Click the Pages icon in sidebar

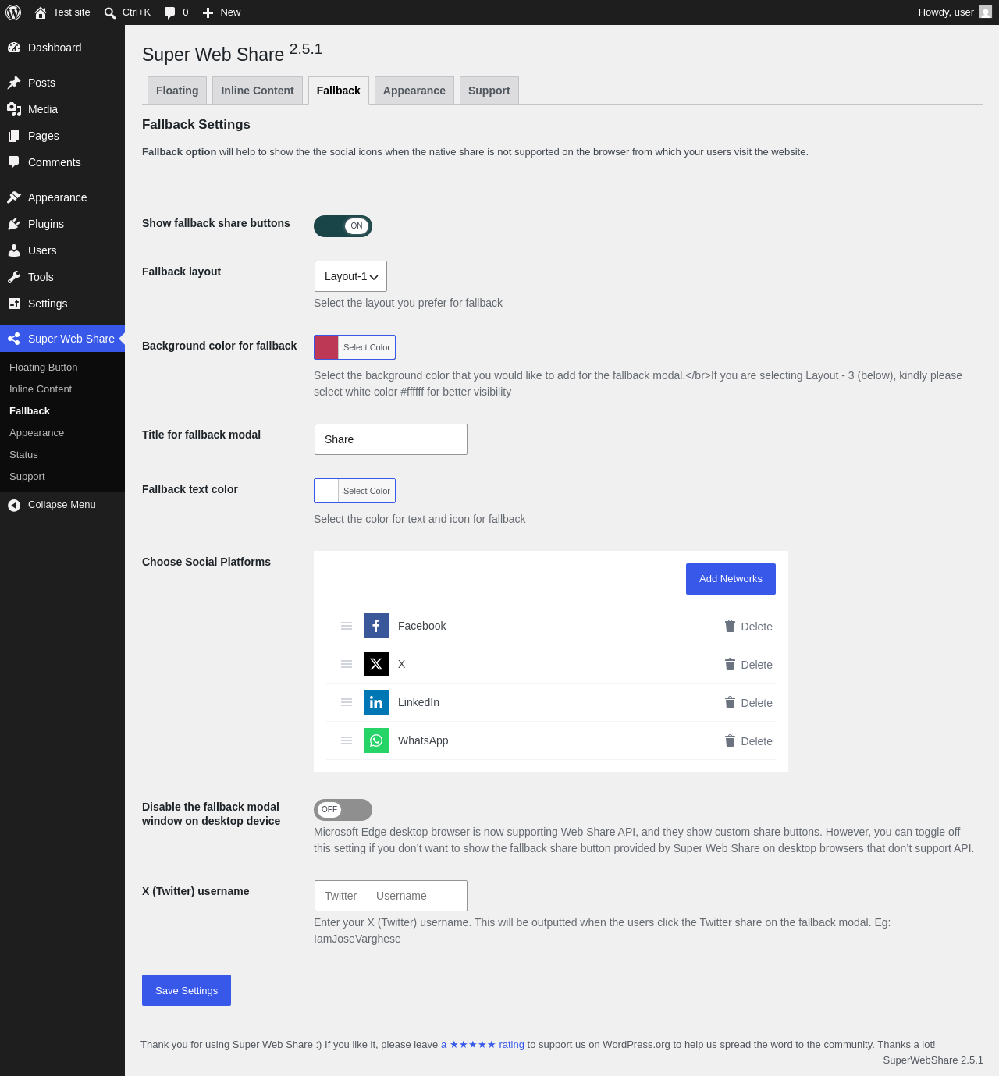tap(14, 136)
